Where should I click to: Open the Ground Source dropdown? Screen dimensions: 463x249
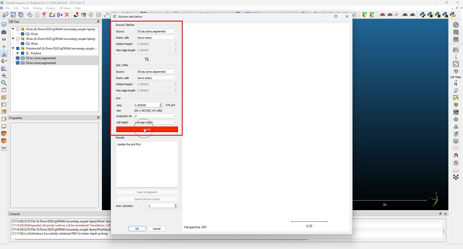pos(157,31)
